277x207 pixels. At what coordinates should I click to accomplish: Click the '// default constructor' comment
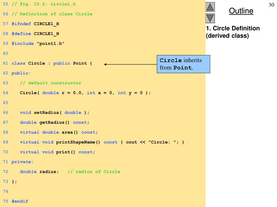point(51,83)
